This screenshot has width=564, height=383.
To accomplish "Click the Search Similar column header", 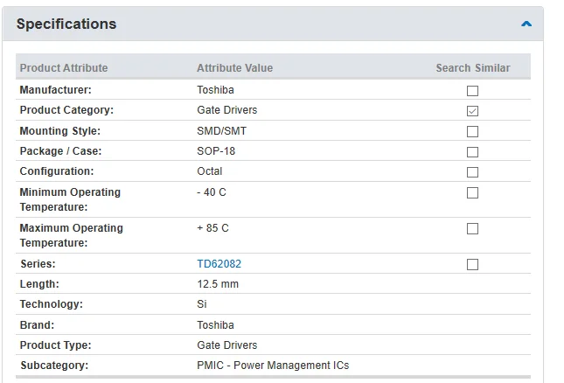I will [x=473, y=68].
